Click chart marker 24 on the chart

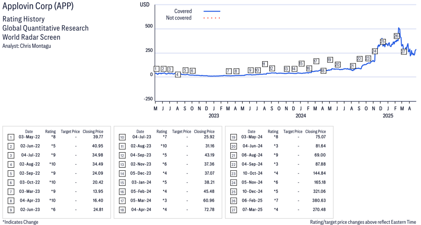click(374, 51)
